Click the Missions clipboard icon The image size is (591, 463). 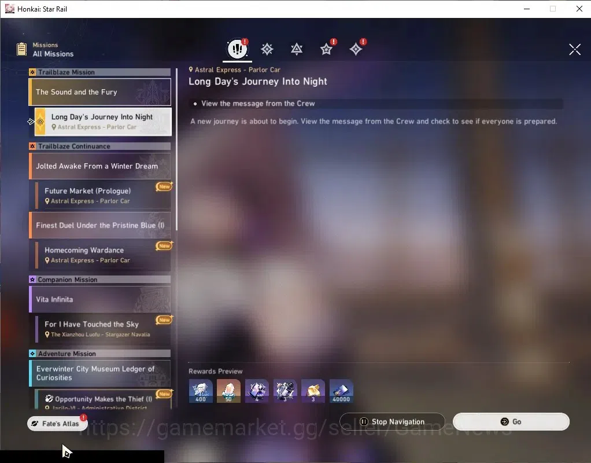[22, 49]
